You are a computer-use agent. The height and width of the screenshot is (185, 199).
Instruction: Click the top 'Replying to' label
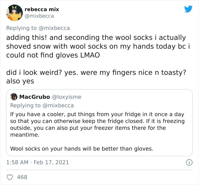pyautogui.click(x=21, y=28)
